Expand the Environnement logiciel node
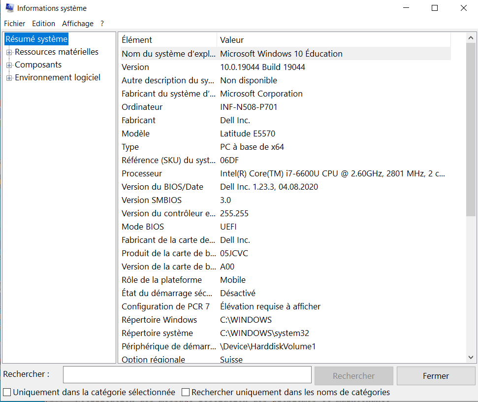478x402 pixels. coord(9,78)
